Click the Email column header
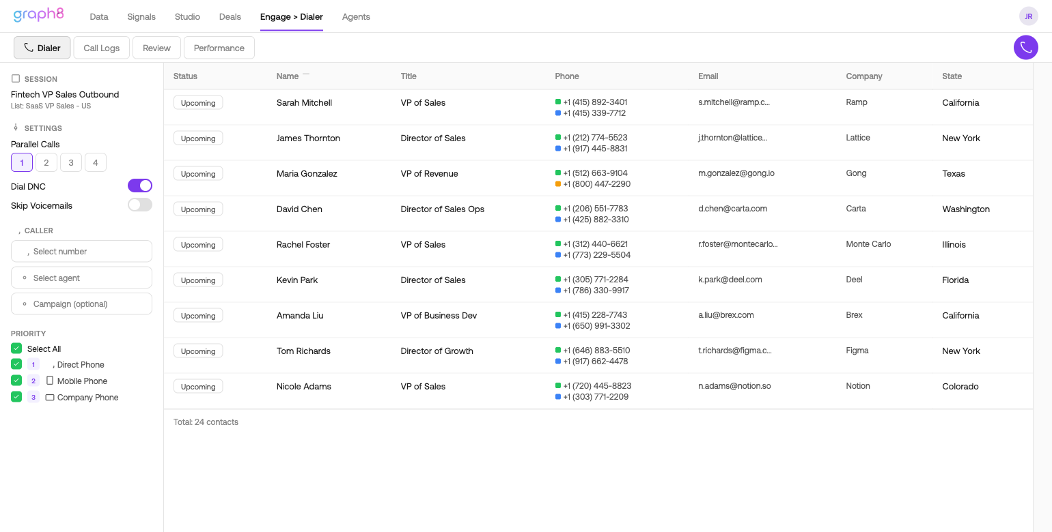1052x532 pixels. point(708,76)
